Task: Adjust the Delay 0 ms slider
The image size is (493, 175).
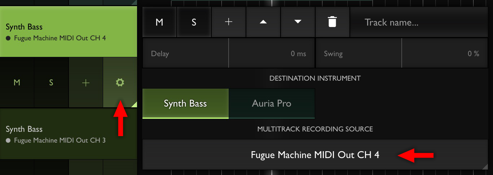Action: (x=229, y=53)
